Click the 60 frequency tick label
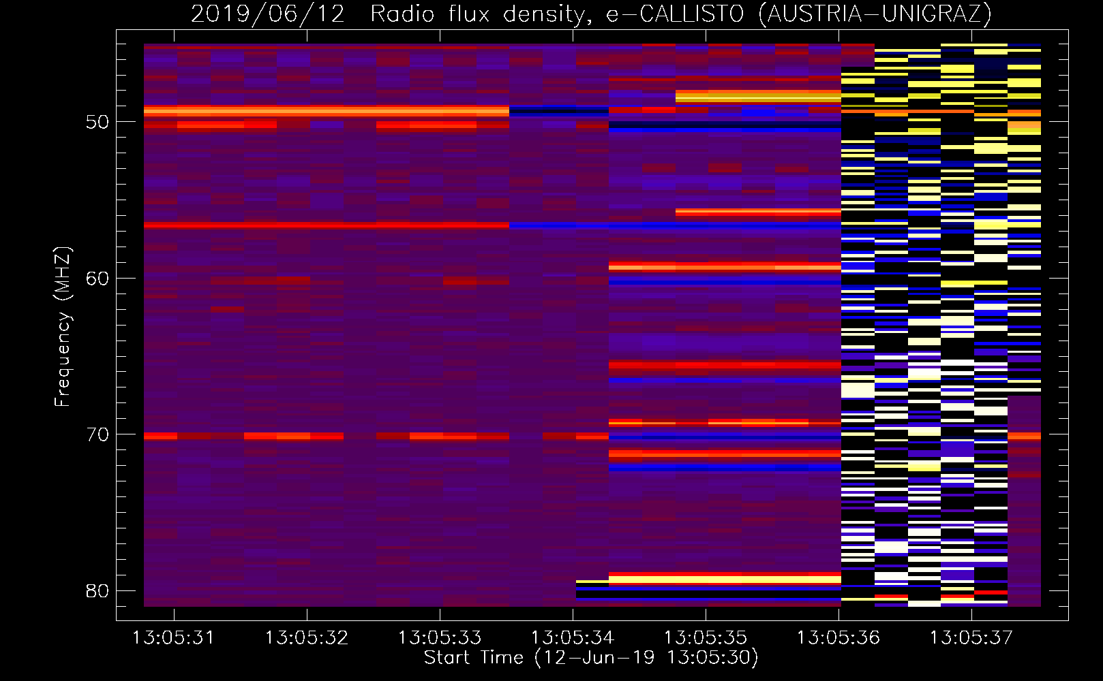This screenshot has height=681, width=1103. coord(97,279)
